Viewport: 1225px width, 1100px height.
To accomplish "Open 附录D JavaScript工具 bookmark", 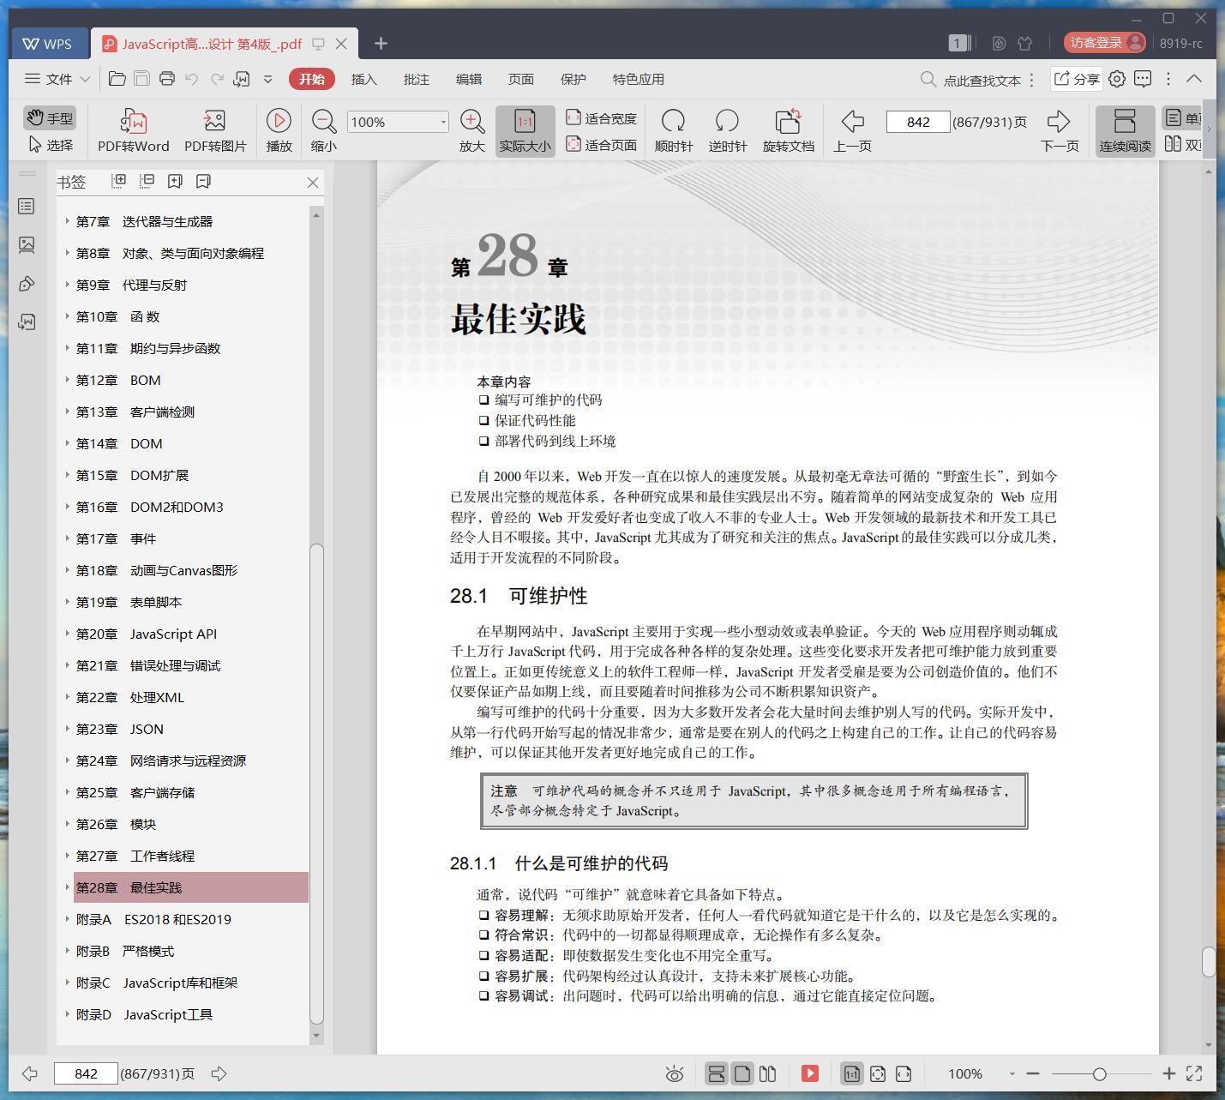I will [144, 1014].
